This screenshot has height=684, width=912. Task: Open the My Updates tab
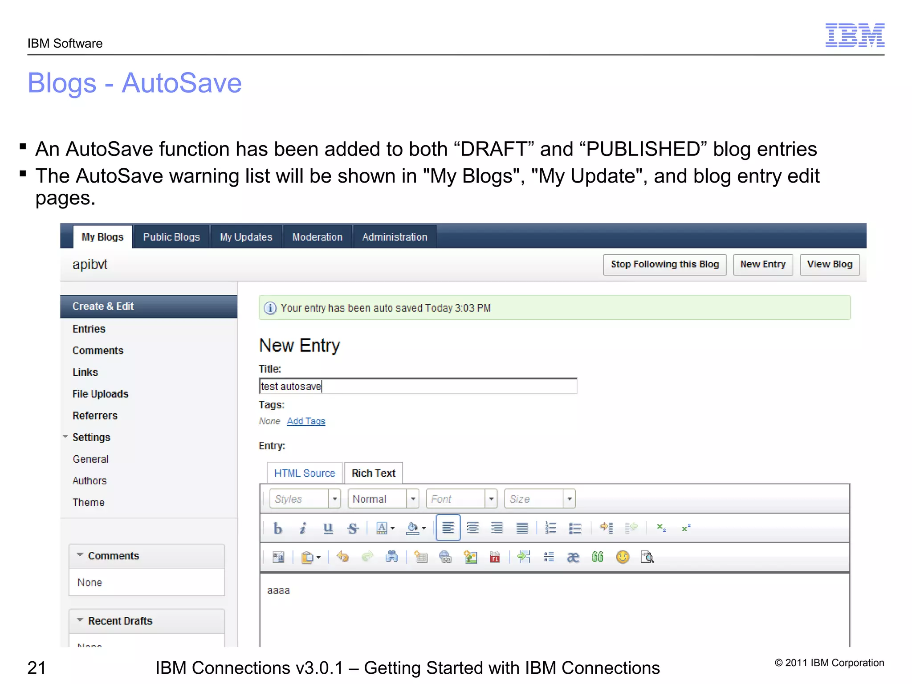tap(246, 237)
